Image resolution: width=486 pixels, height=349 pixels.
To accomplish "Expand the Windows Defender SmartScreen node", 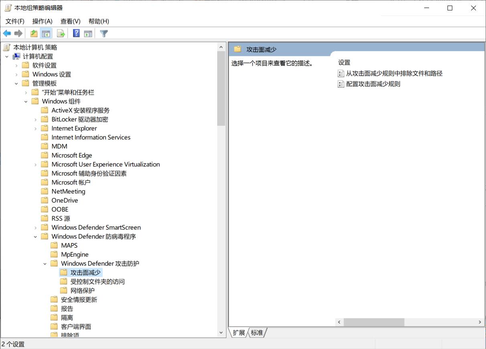I will click(35, 227).
